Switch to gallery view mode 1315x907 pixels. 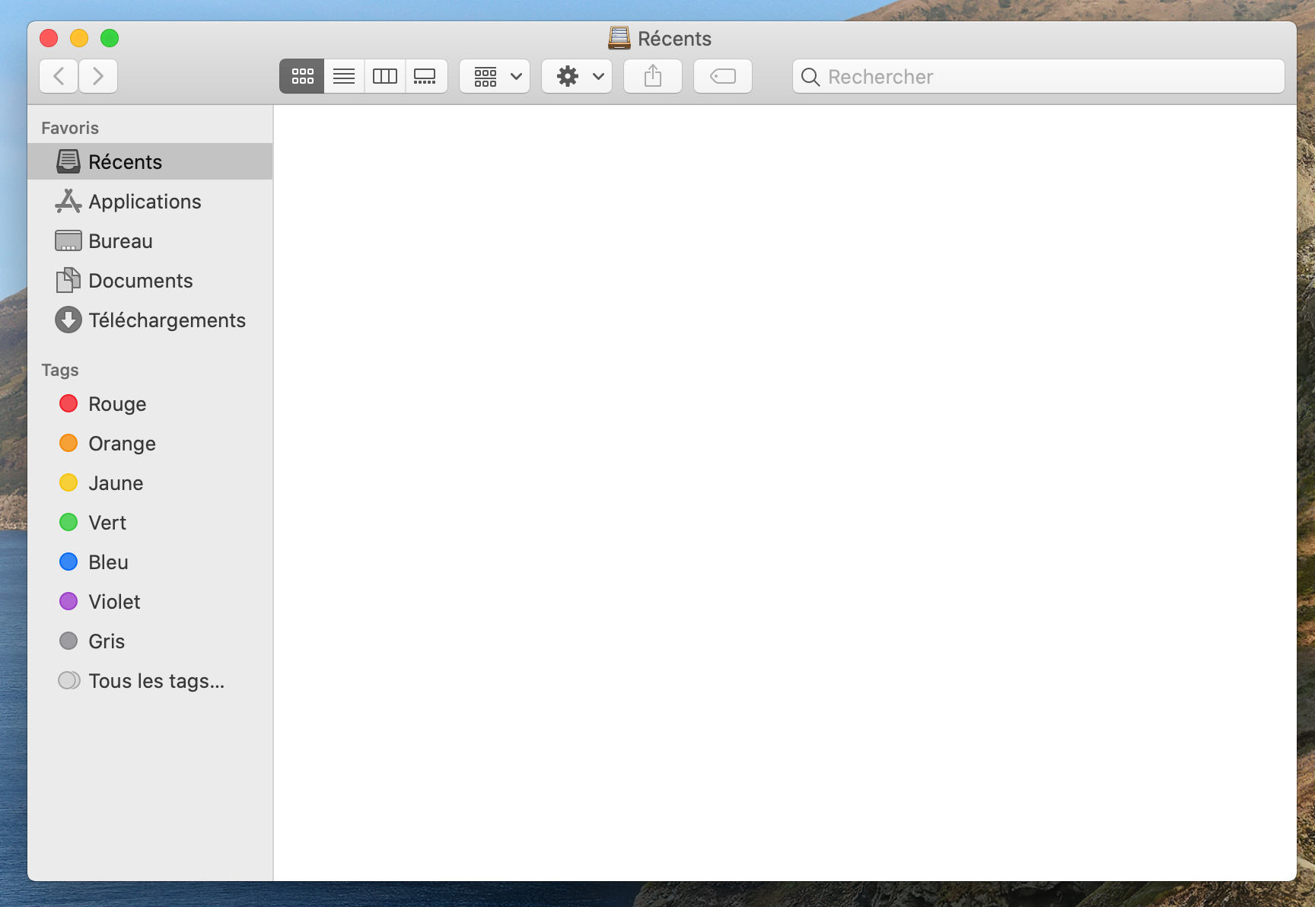425,76
